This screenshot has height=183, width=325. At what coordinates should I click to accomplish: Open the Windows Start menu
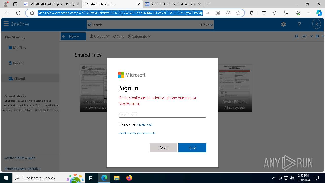[6, 178]
